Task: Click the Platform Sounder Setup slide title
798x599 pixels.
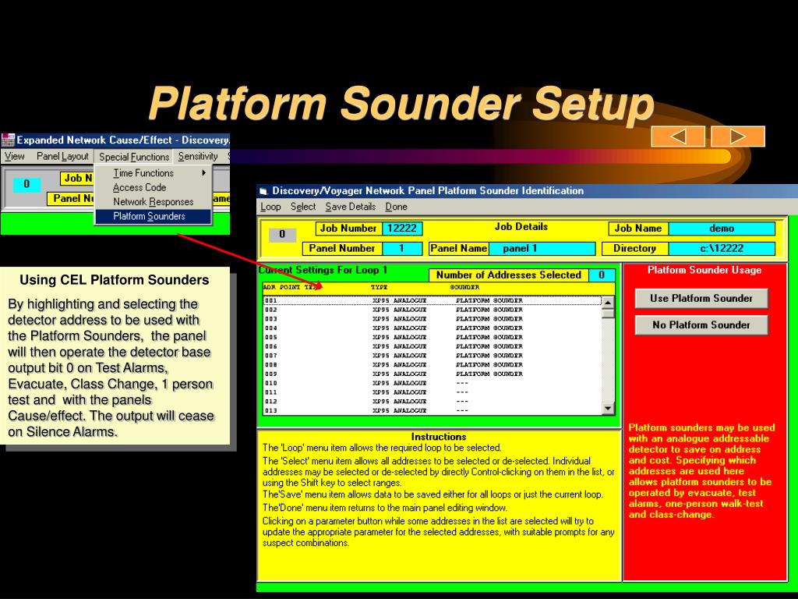Action: 401,104
